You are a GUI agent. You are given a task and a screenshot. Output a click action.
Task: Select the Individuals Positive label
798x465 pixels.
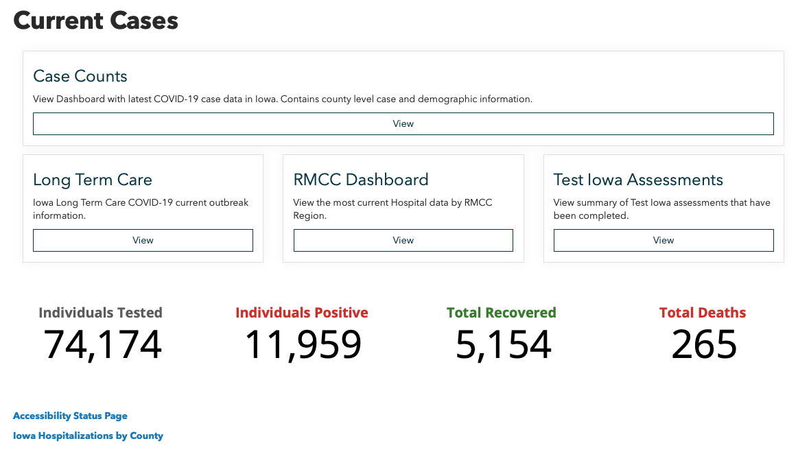point(302,312)
